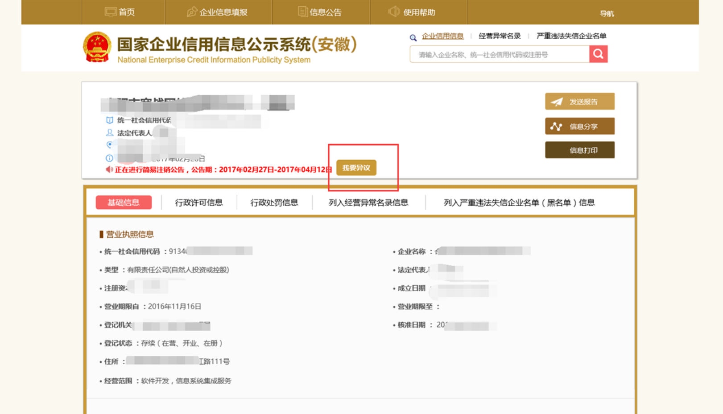
Task: Click the 我要异议 objection button
Action: [356, 168]
